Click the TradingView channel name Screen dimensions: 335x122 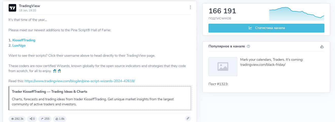click(29, 6)
